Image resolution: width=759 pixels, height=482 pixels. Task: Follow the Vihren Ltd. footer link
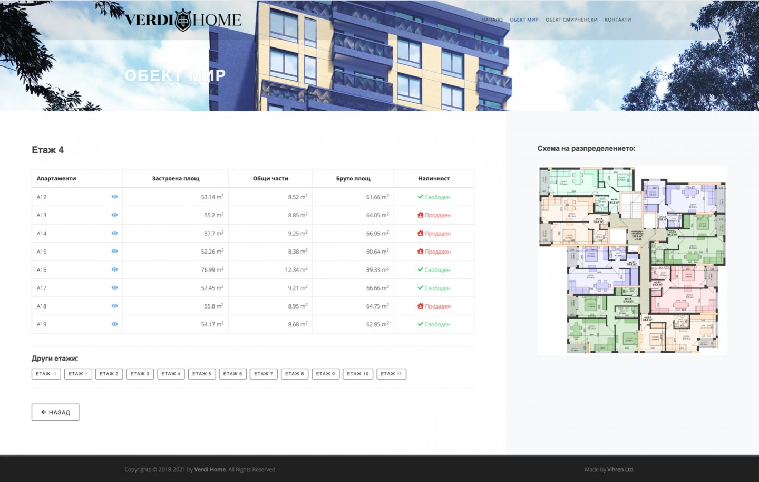(621, 469)
